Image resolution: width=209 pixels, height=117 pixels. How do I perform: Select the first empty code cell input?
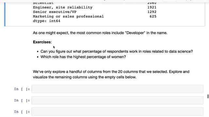(x=117, y=89)
